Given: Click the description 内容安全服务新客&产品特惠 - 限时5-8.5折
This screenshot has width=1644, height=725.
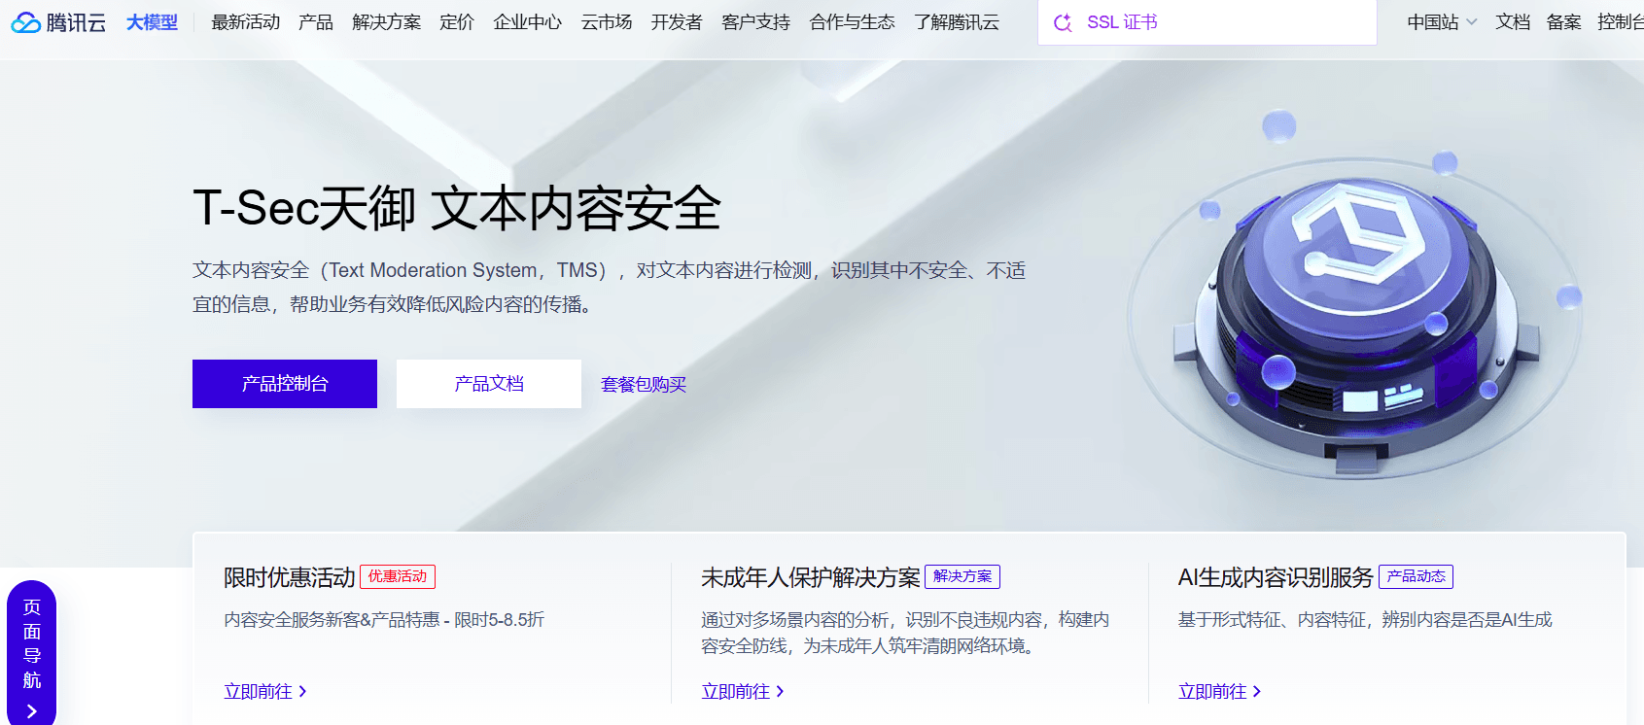Looking at the screenshot, I should pos(384,620).
